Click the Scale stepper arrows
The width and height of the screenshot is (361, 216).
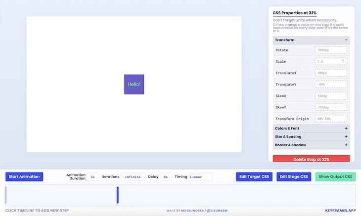pos(343,62)
